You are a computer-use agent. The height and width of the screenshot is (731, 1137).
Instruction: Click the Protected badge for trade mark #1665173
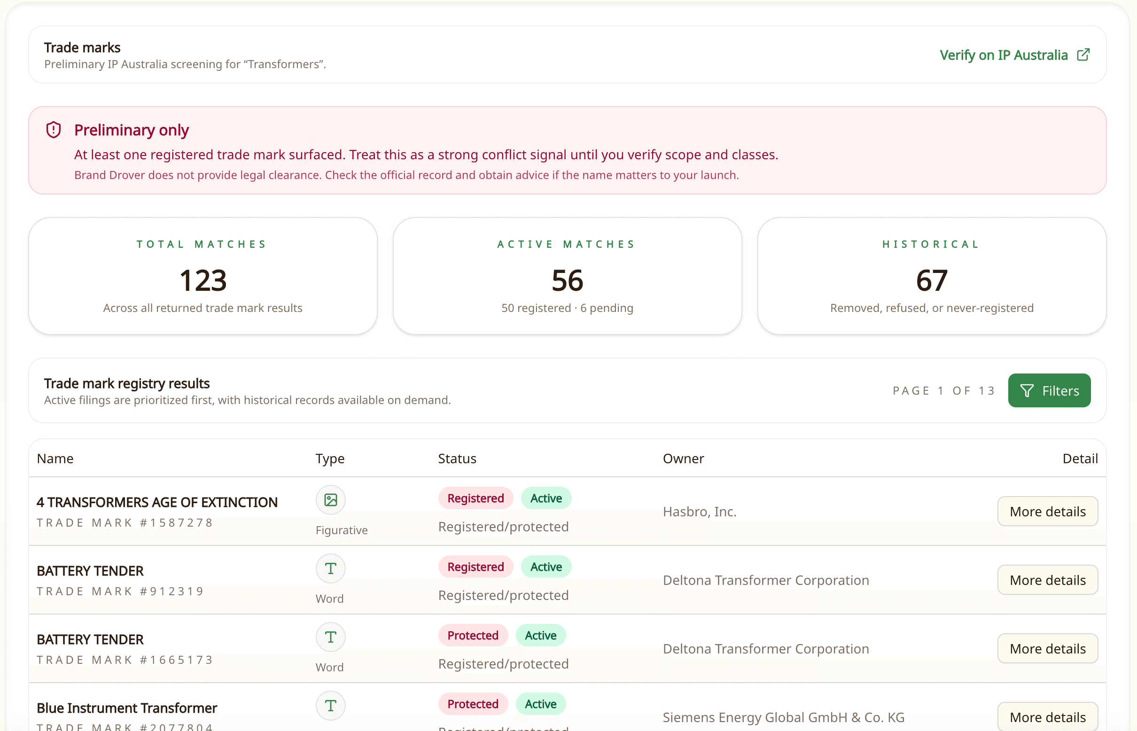click(x=473, y=635)
